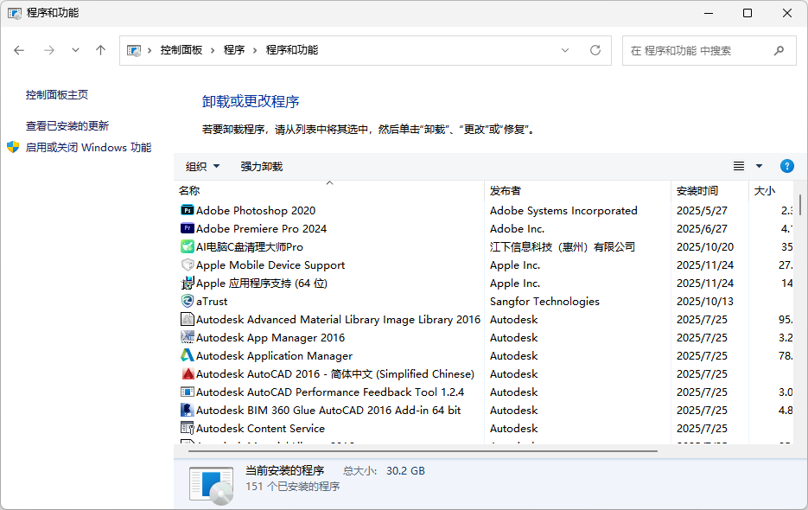This screenshot has height=510, width=808.
Task: Expand the chevron before 控制面板 breadcrumb
Action: coord(149,50)
